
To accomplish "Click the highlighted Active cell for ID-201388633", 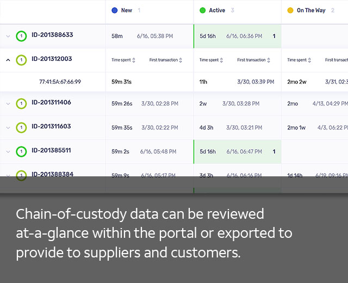I will pos(237,36).
